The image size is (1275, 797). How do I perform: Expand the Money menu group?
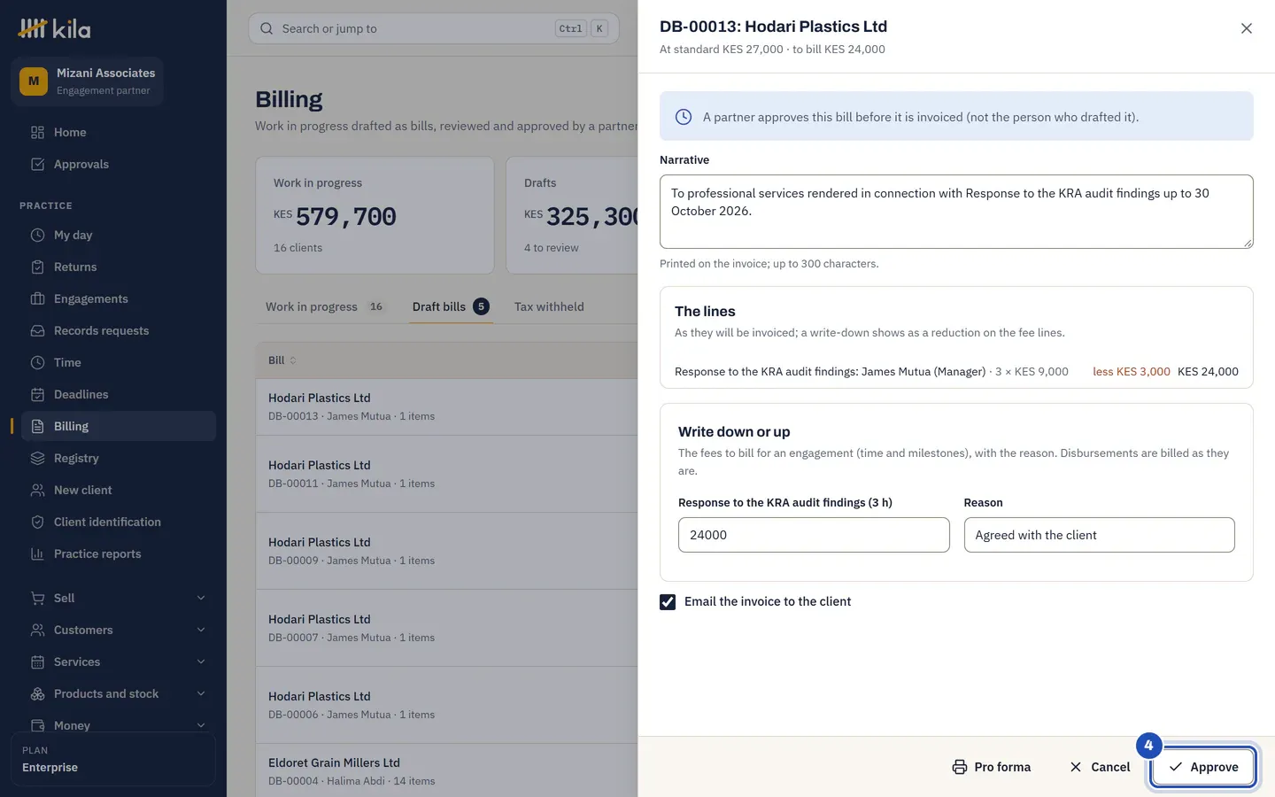118,725
